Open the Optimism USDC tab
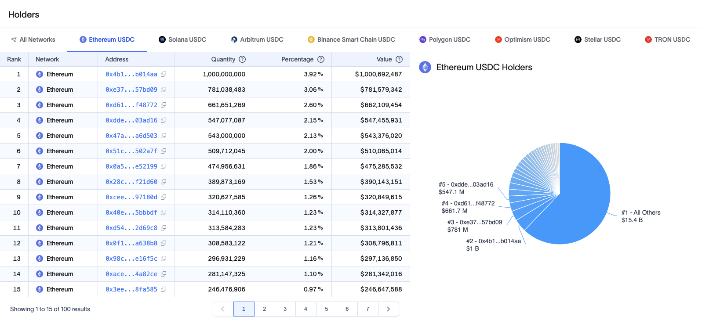The width and height of the screenshot is (702, 320). pyautogui.click(x=523, y=40)
